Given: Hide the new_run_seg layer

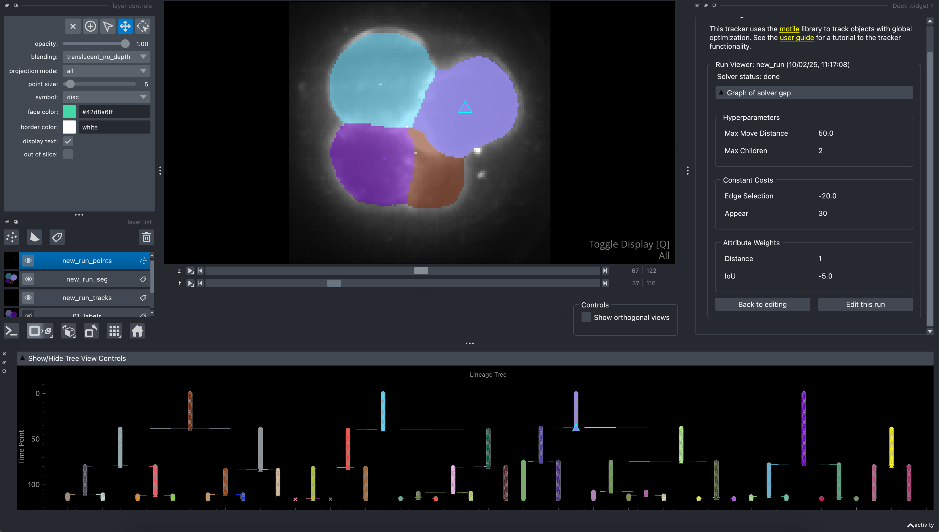Looking at the screenshot, I should (x=28, y=279).
